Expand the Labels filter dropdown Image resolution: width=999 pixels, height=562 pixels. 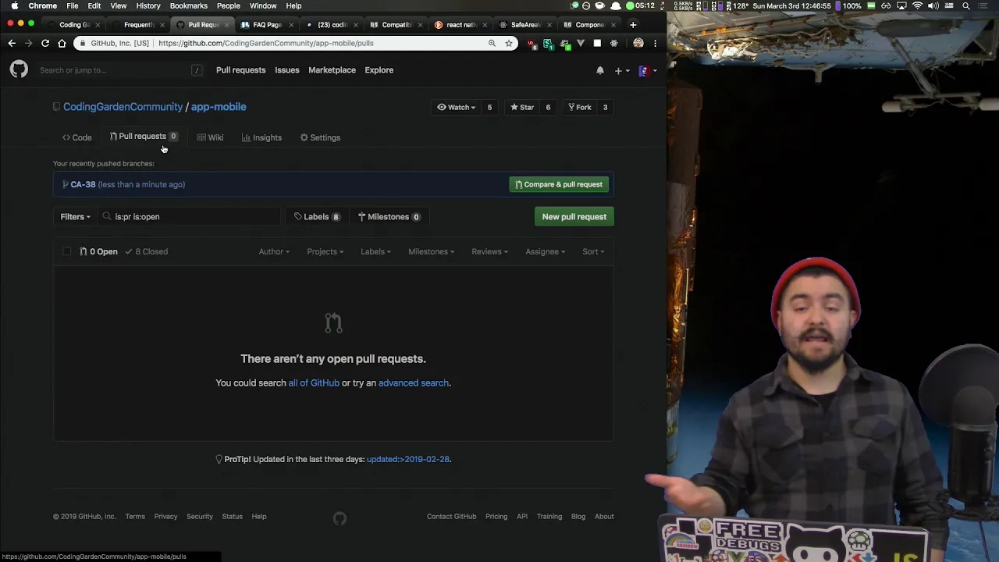tap(375, 251)
